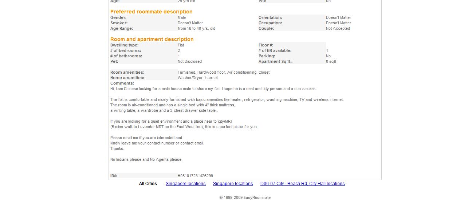
Task: Click the Comments: label
Action: tap(122, 83)
